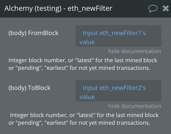Hide documentation under the FromBlock field
The height and width of the screenshot is (134, 171).
[135, 51]
